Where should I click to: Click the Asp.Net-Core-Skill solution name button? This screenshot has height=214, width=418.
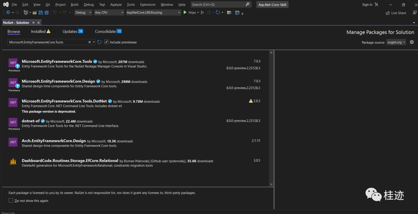272,5
